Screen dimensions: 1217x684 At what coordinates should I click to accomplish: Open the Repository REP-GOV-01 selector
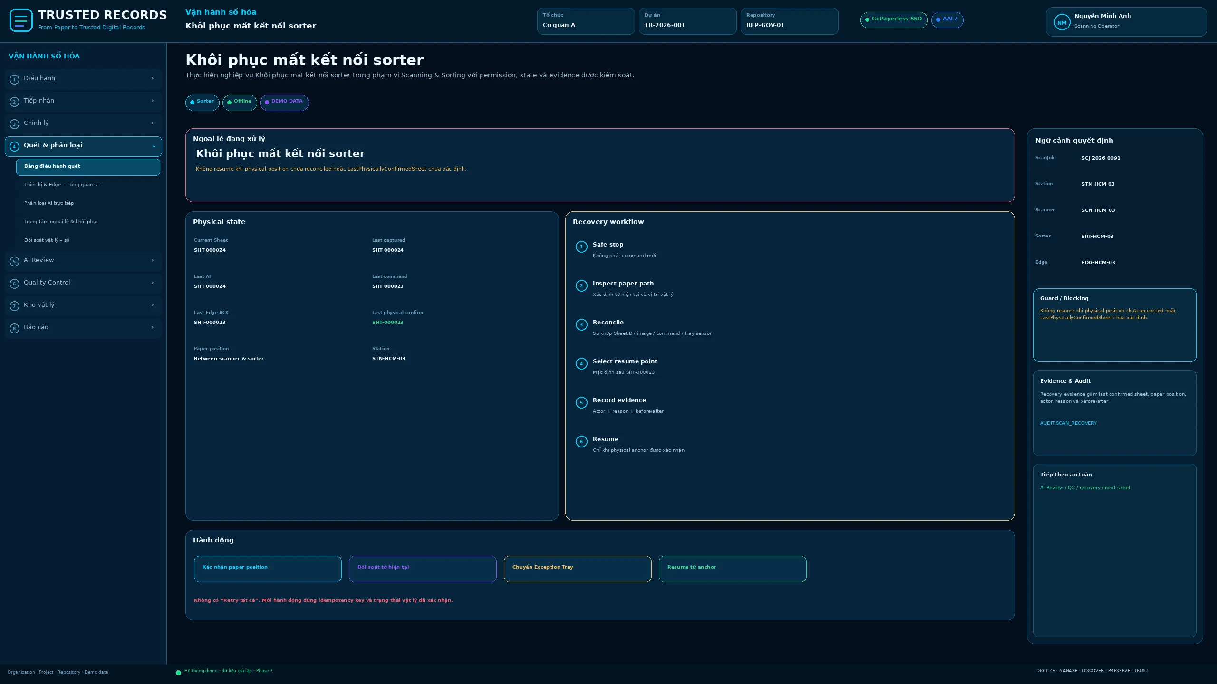tap(789, 21)
